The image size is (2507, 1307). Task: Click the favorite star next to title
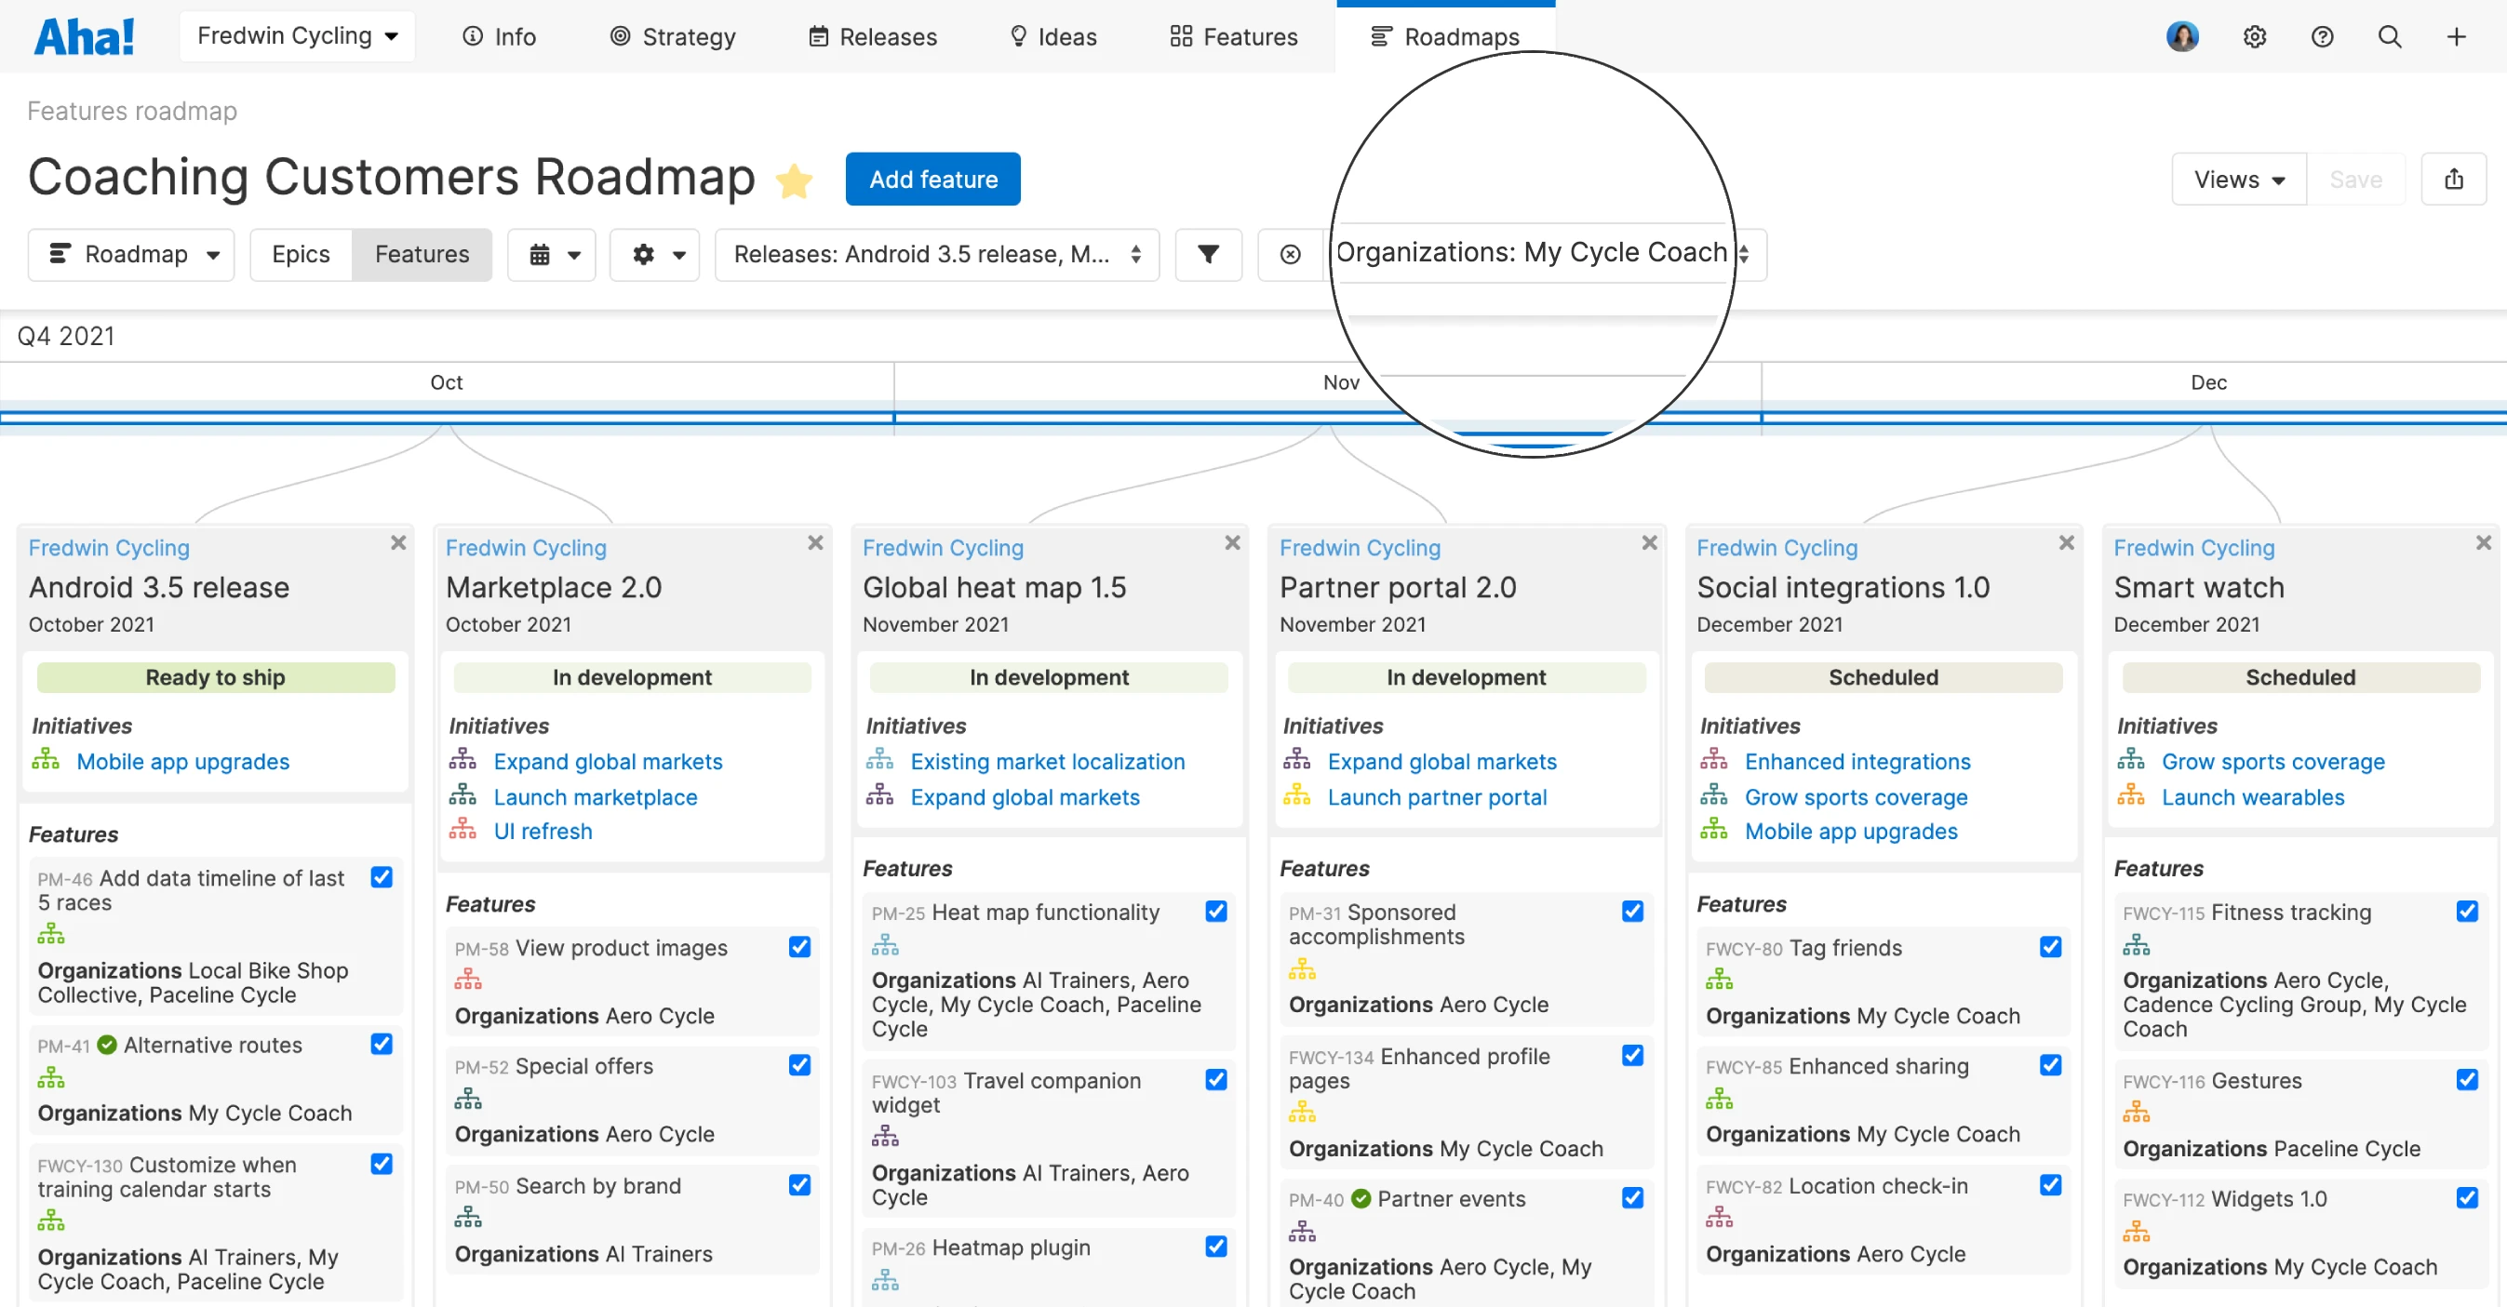click(x=794, y=181)
